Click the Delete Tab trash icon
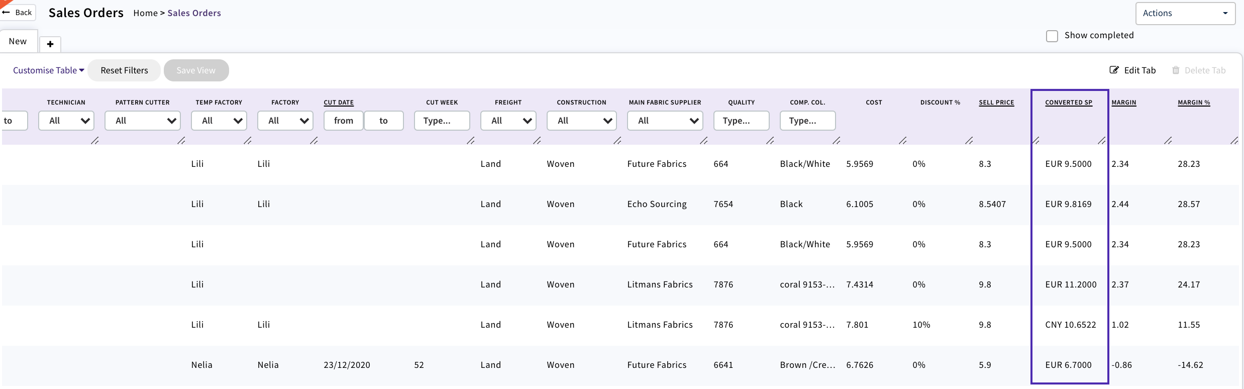 [1176, 70]
